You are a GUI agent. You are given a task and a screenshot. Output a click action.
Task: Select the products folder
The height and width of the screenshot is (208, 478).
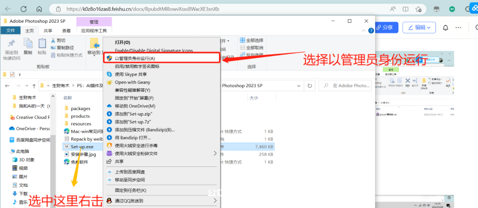pos(80,116)
